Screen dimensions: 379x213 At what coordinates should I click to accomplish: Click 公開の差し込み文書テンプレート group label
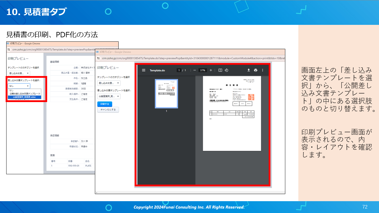tap(25, 94)
